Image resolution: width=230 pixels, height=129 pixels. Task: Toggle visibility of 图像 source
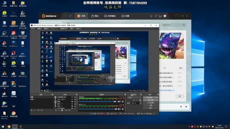[72, 101]
